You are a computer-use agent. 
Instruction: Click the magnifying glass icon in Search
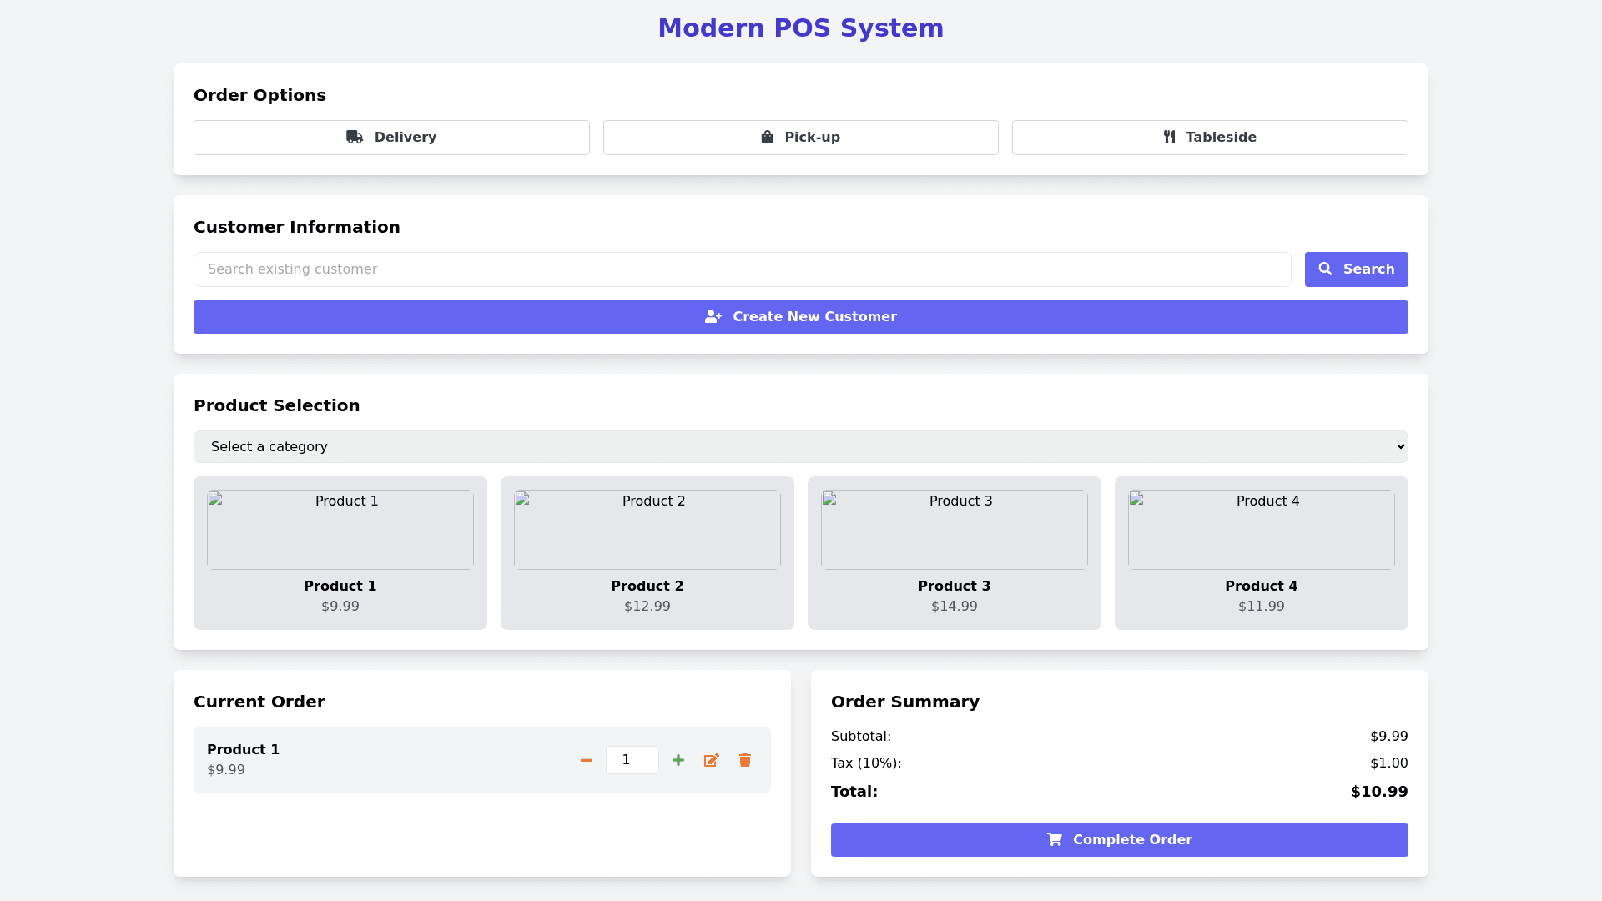coord(1325,269)
